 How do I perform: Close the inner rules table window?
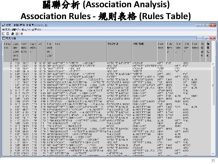pyautogui.click(x=213, y=38)
